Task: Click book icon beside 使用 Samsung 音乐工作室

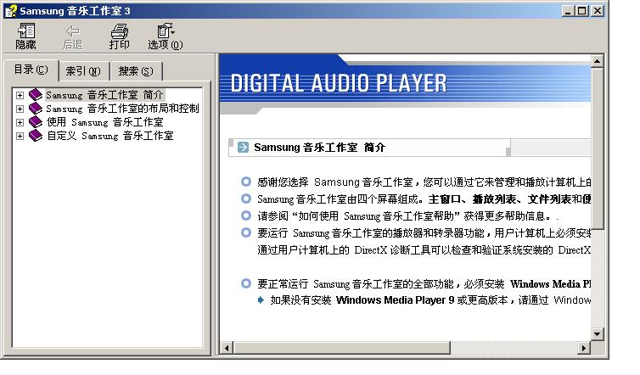Action: [x=36, y=122]
